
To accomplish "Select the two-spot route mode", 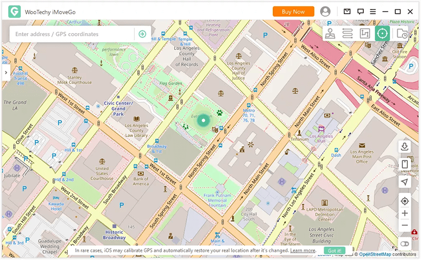I will pyautogui.click(x=347, y=34).
